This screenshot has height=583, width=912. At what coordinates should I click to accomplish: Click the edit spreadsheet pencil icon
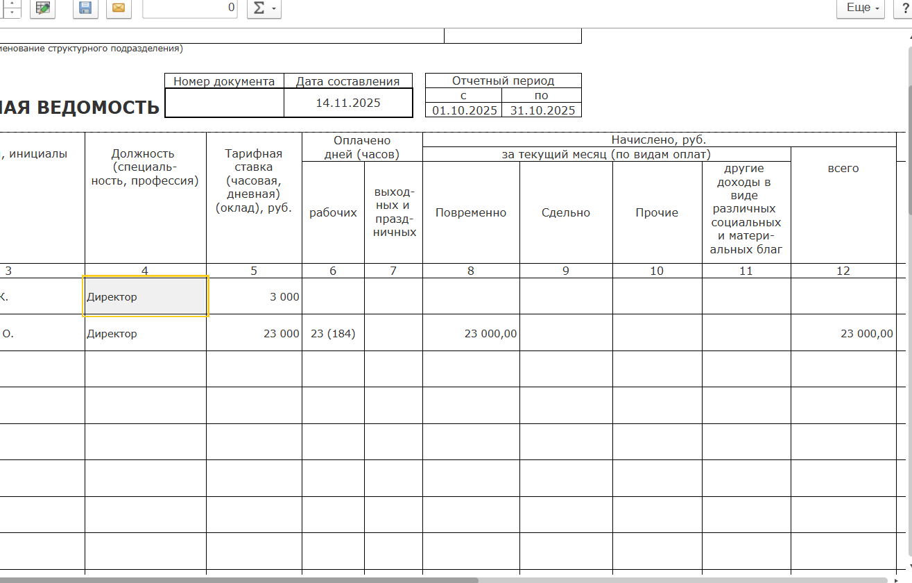click(x=43, y=8)
